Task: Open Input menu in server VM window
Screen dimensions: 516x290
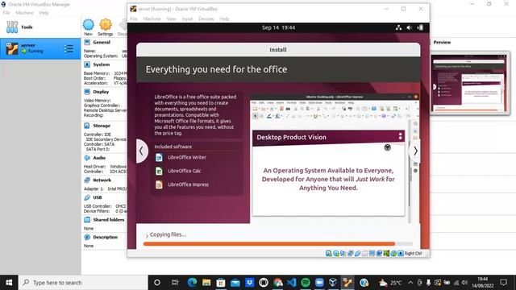Action: [187, 19]
